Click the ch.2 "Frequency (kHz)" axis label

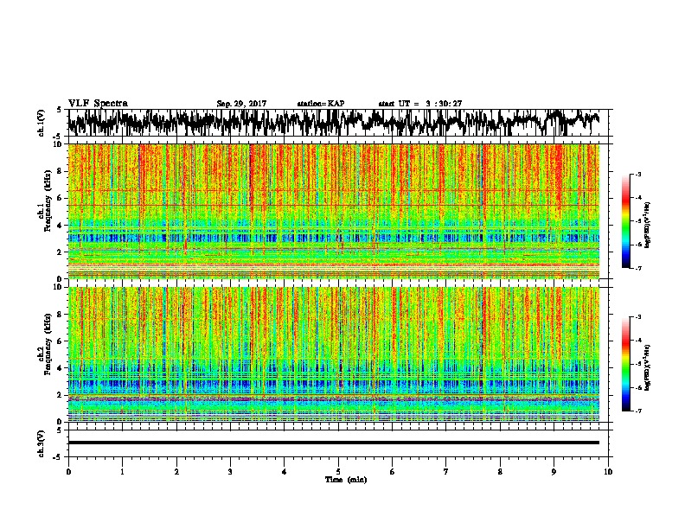(48, 344)
